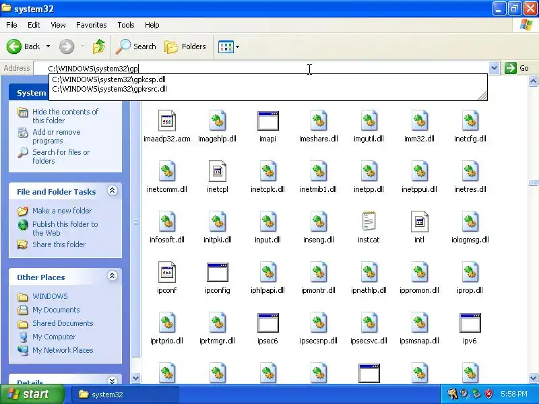Open My Documents from Other Places
The image size is (539, 404).
tap(56, 310)
